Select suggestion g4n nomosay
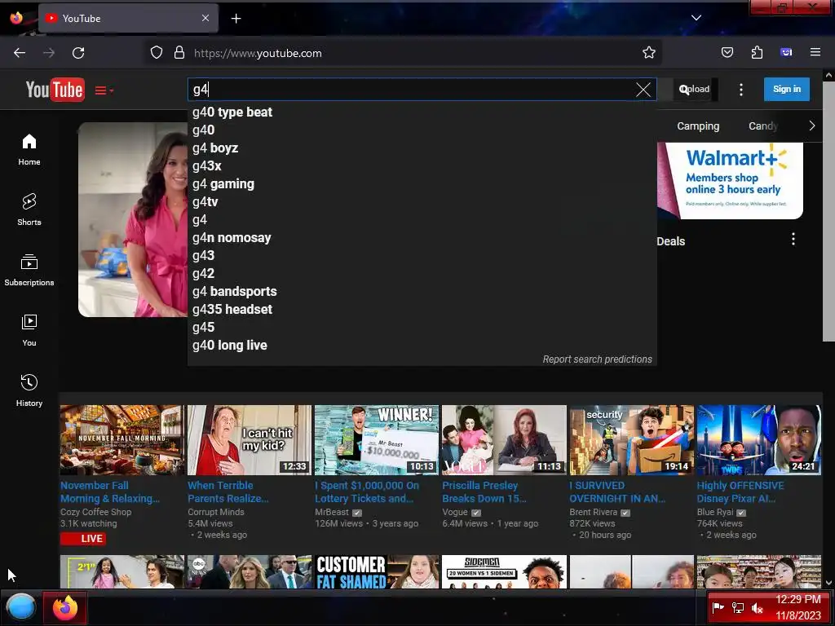This screenshot has height=626, width=835. [x=422, y=238]
